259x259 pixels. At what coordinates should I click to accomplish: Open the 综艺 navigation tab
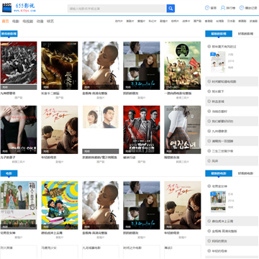[x=50, y=21]
